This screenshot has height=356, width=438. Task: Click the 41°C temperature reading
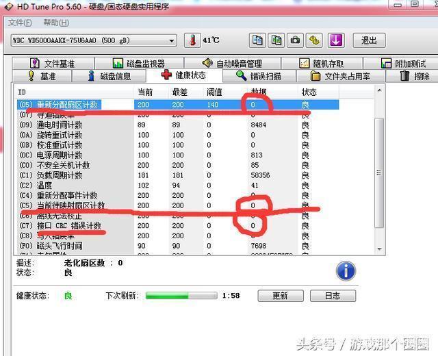pyautogui.click(x=211, y=40)
